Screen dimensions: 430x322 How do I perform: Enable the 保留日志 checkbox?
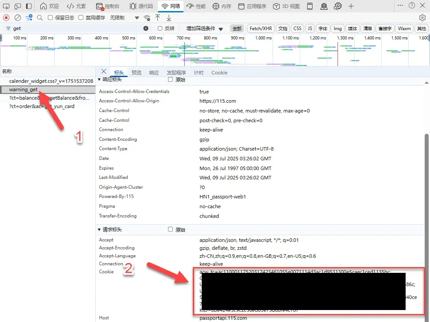(51, 18)
